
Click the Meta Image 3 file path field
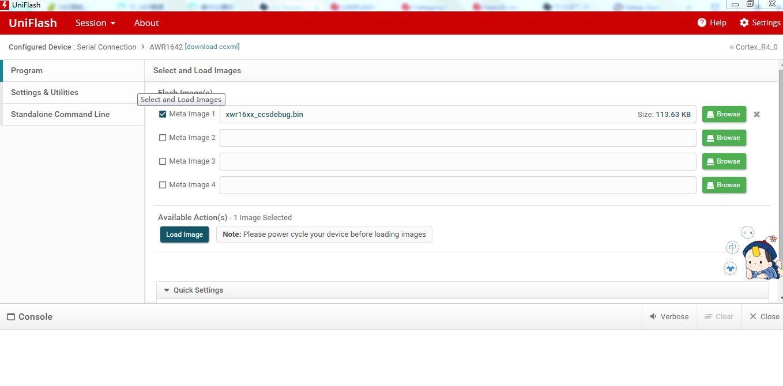458,161
